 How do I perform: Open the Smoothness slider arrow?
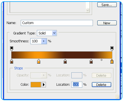pos(44,41)
